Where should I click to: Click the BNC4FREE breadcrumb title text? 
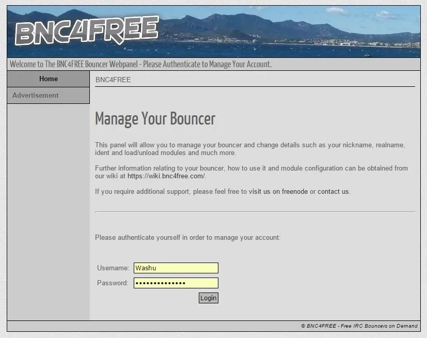tap(113, 80)
